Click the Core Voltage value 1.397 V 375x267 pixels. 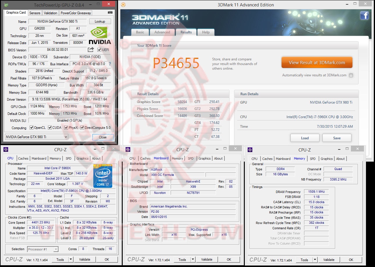[77, 184]
